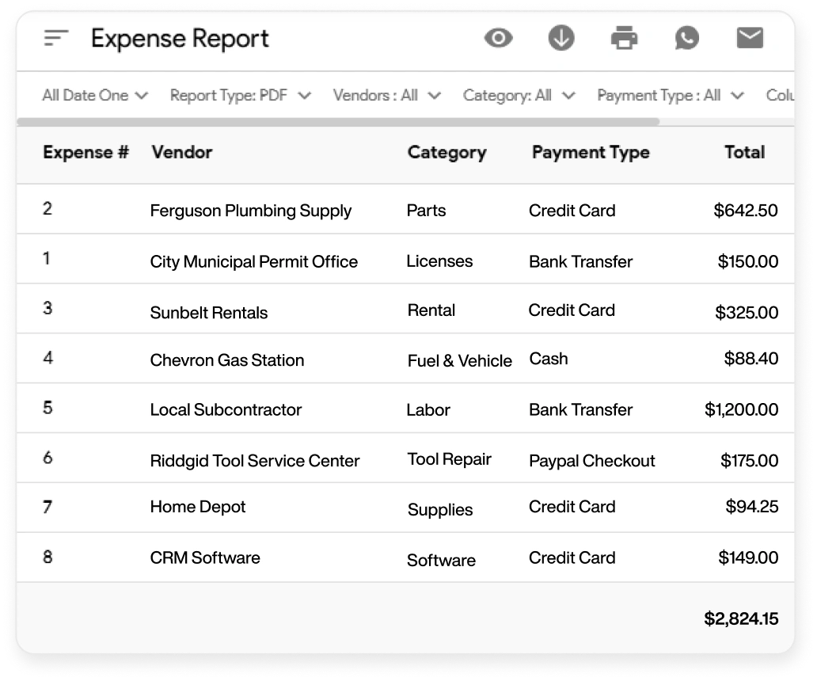Open the Vendors: All filter
817x681 pixels.
(387, 95)
